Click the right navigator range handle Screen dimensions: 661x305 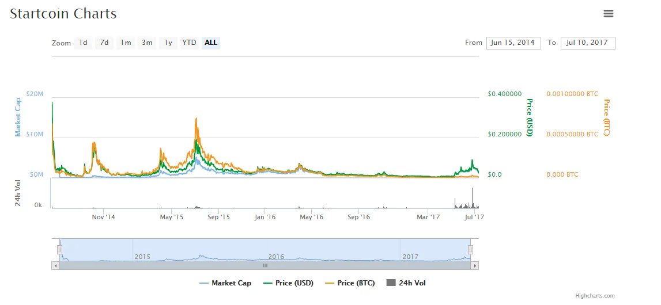[470, 250]
